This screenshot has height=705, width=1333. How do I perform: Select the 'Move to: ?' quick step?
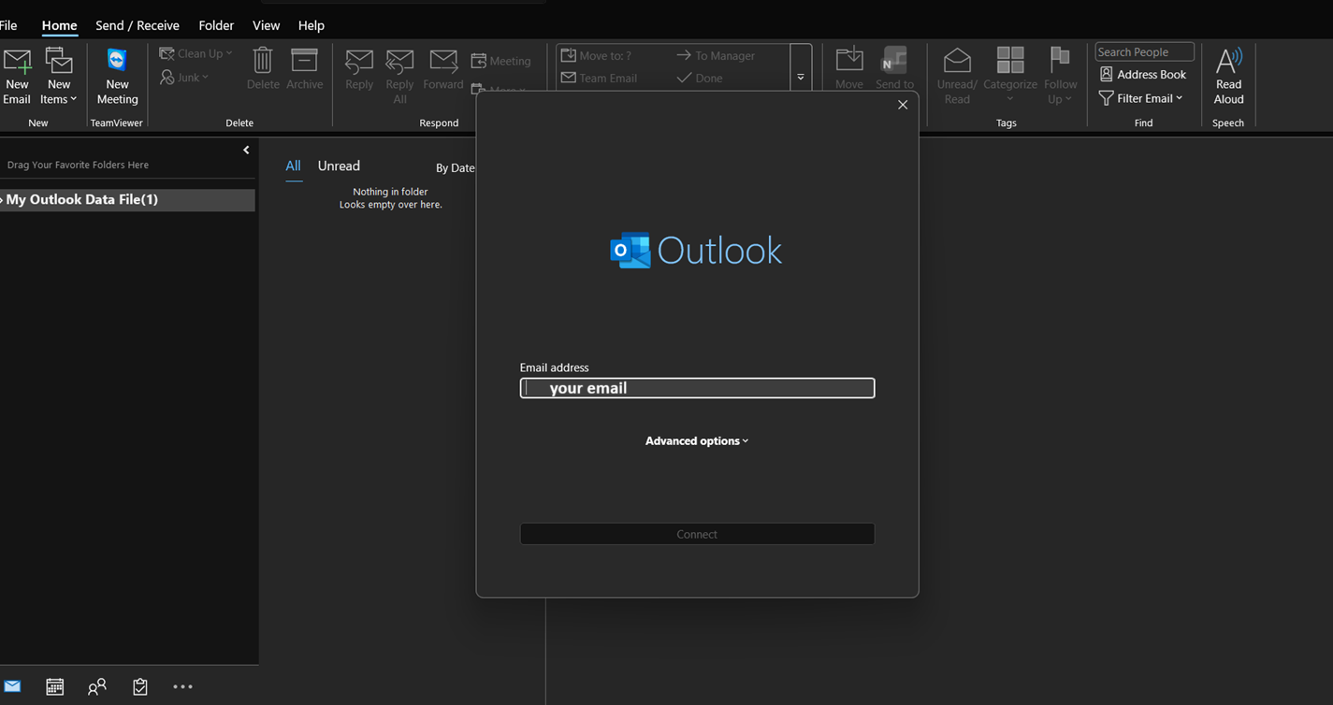[x=596, y=55]
